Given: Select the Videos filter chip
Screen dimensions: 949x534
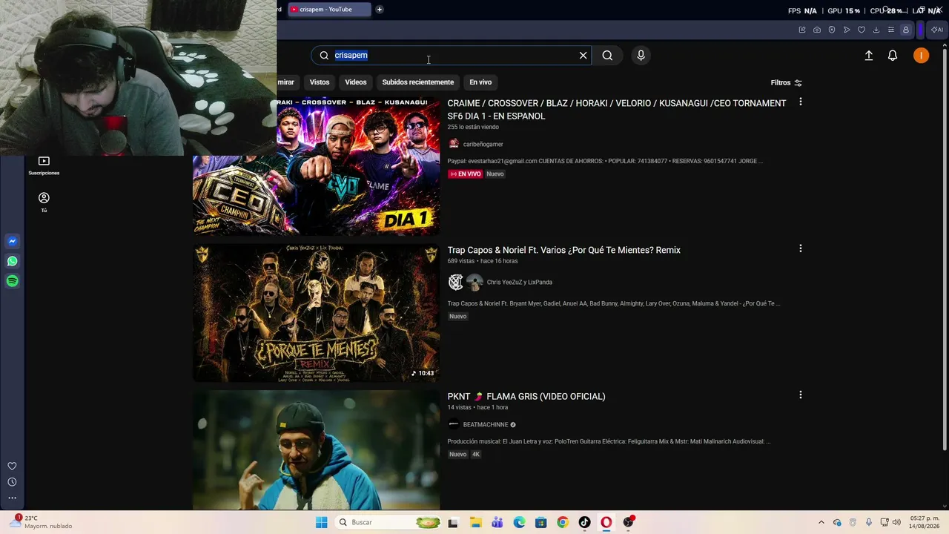Looking at the screenshot, I should click(x=356, y=82).
